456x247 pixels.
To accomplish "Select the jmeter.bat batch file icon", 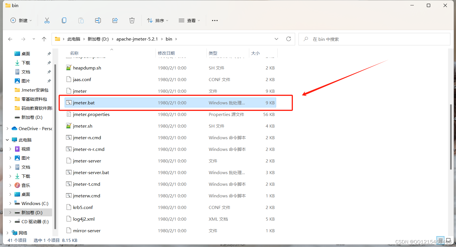I will point(69,103).
